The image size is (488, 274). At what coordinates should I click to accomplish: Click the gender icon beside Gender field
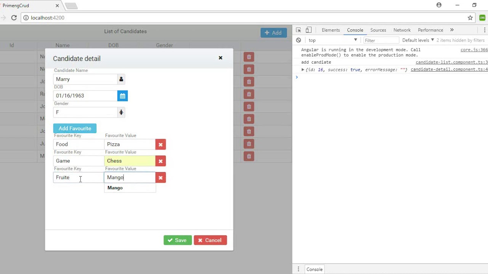[121, 112]
